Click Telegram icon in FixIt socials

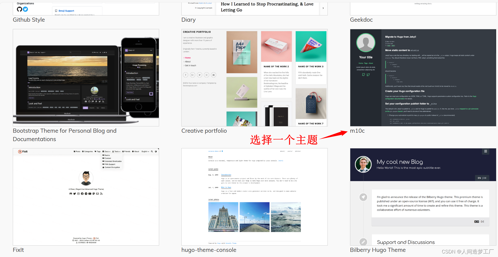(86, 194)
